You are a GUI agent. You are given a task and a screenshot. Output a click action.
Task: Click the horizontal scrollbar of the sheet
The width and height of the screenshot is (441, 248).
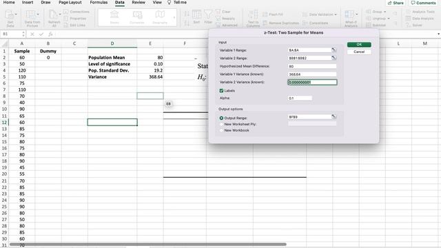click(x=148, y=245)
